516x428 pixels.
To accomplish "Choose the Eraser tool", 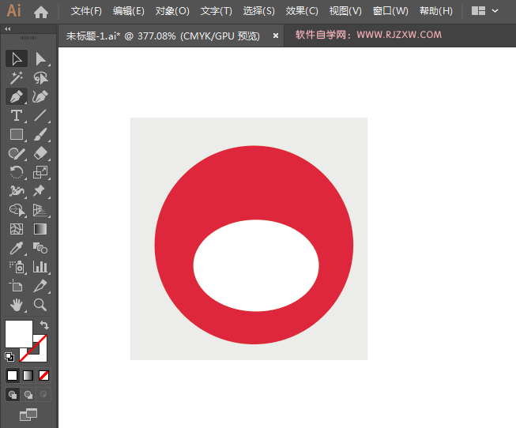I will coord(40,153).
